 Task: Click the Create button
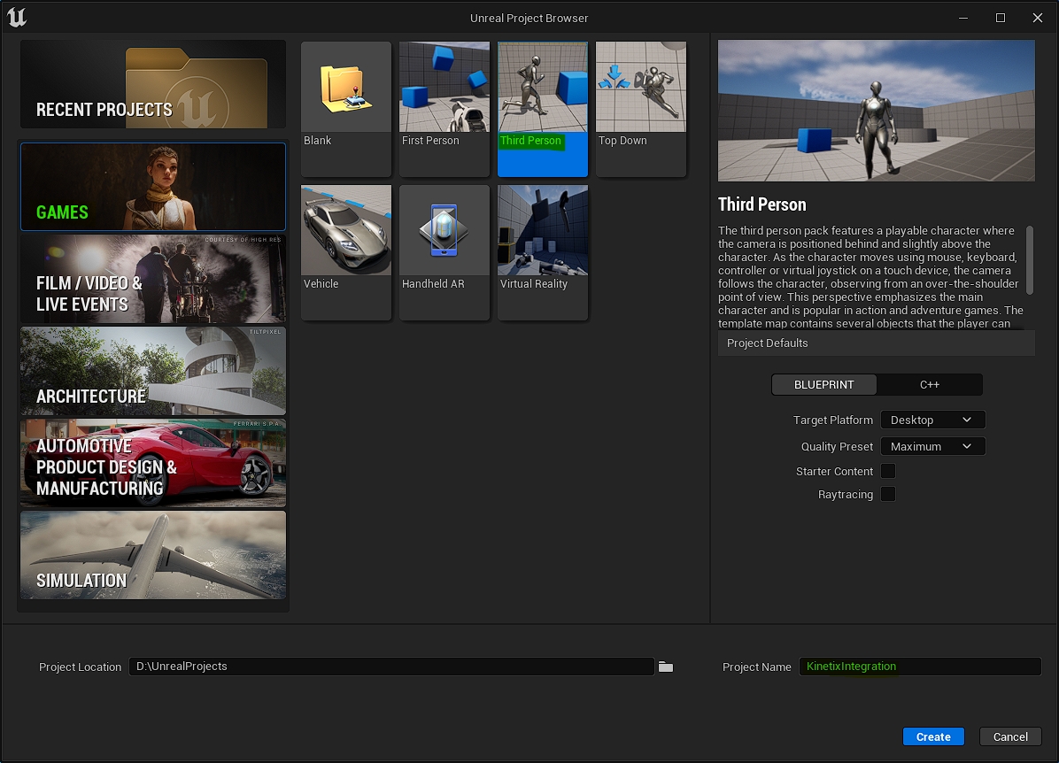pos(933,736)
